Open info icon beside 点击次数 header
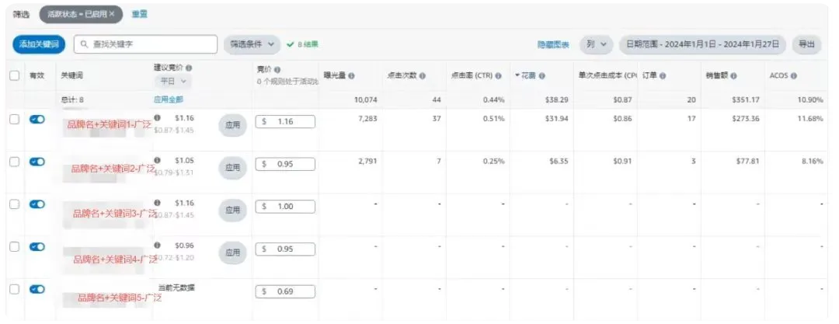This screenshot has height=324, width=839. coord(422,76)
